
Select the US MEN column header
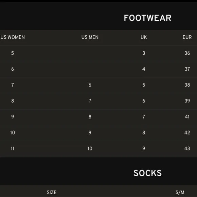90,37
